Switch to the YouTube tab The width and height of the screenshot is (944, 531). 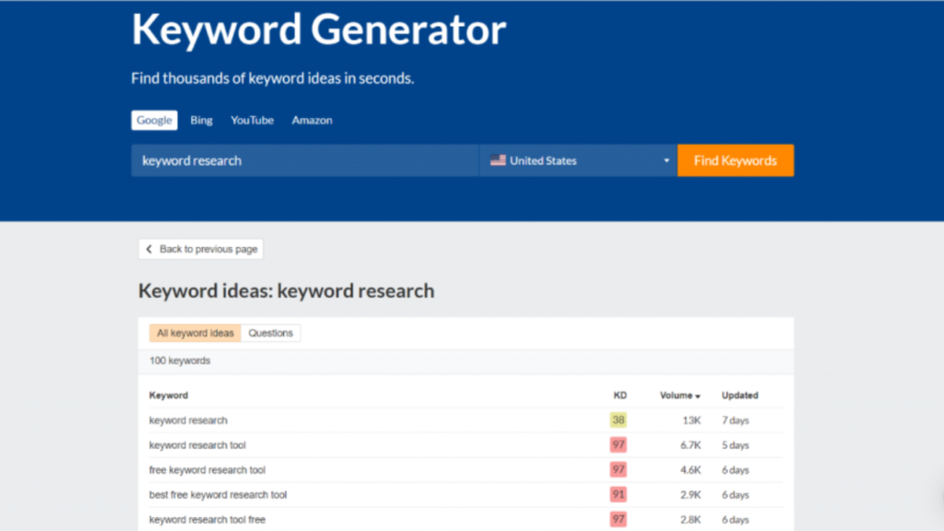pos(252,120)
